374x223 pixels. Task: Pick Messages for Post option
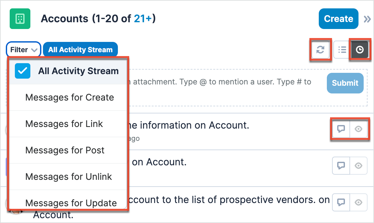coord(65,150)
